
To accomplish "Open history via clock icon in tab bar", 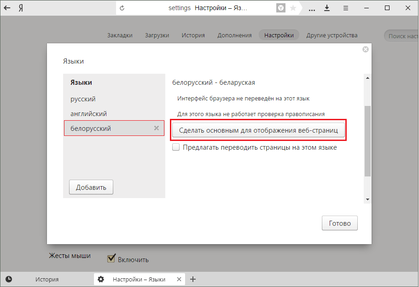I will (9, 279).
